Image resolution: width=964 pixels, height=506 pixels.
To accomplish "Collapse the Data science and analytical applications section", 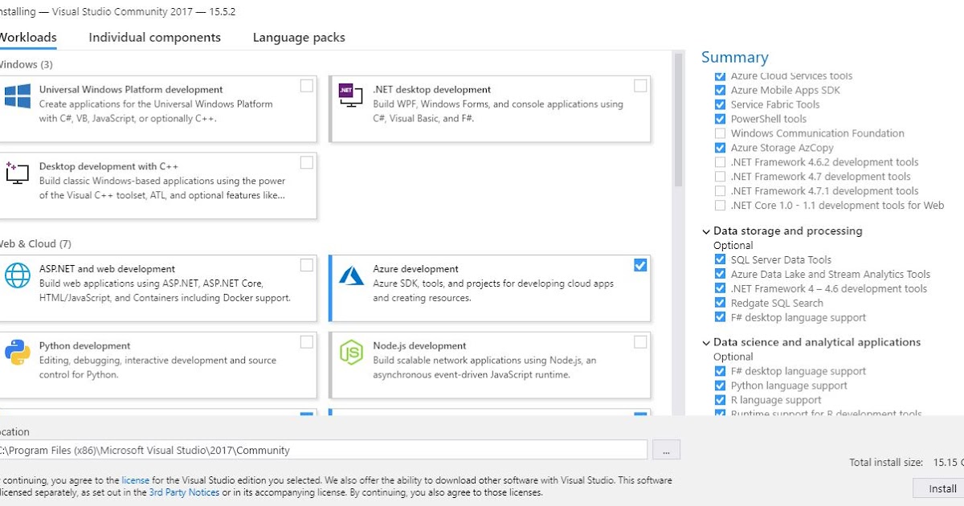I will pos(705,342).
